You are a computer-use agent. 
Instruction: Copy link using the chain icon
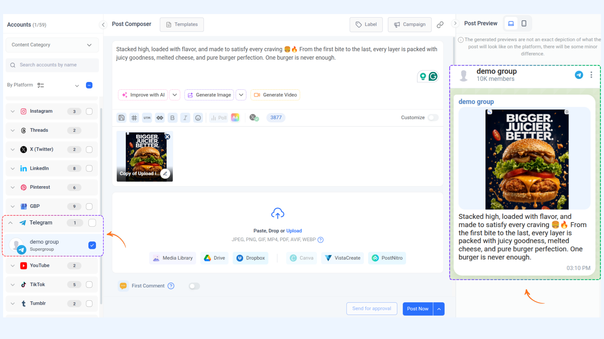coord(440,24)
